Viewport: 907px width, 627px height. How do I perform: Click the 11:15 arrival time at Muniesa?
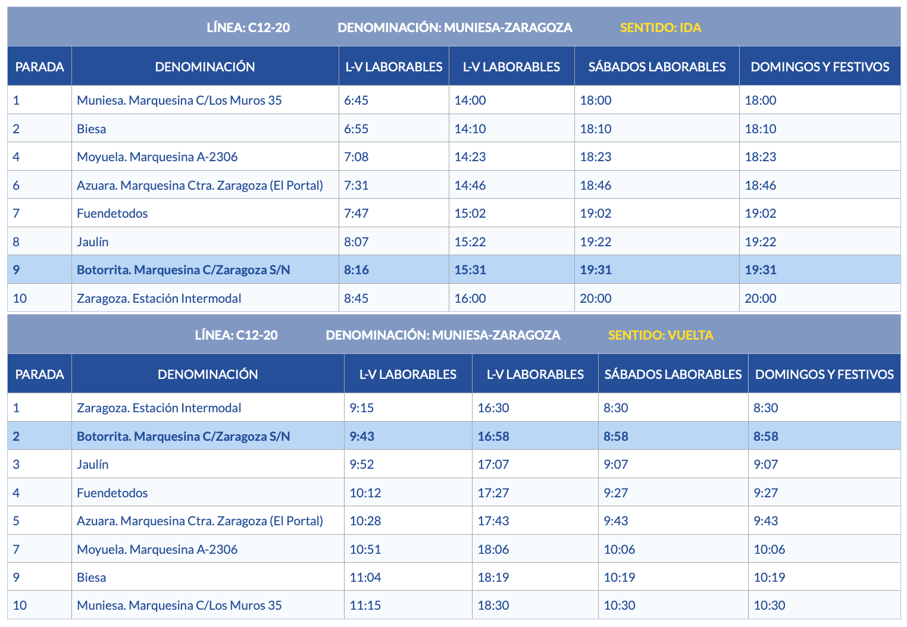[x=365, y=605]
